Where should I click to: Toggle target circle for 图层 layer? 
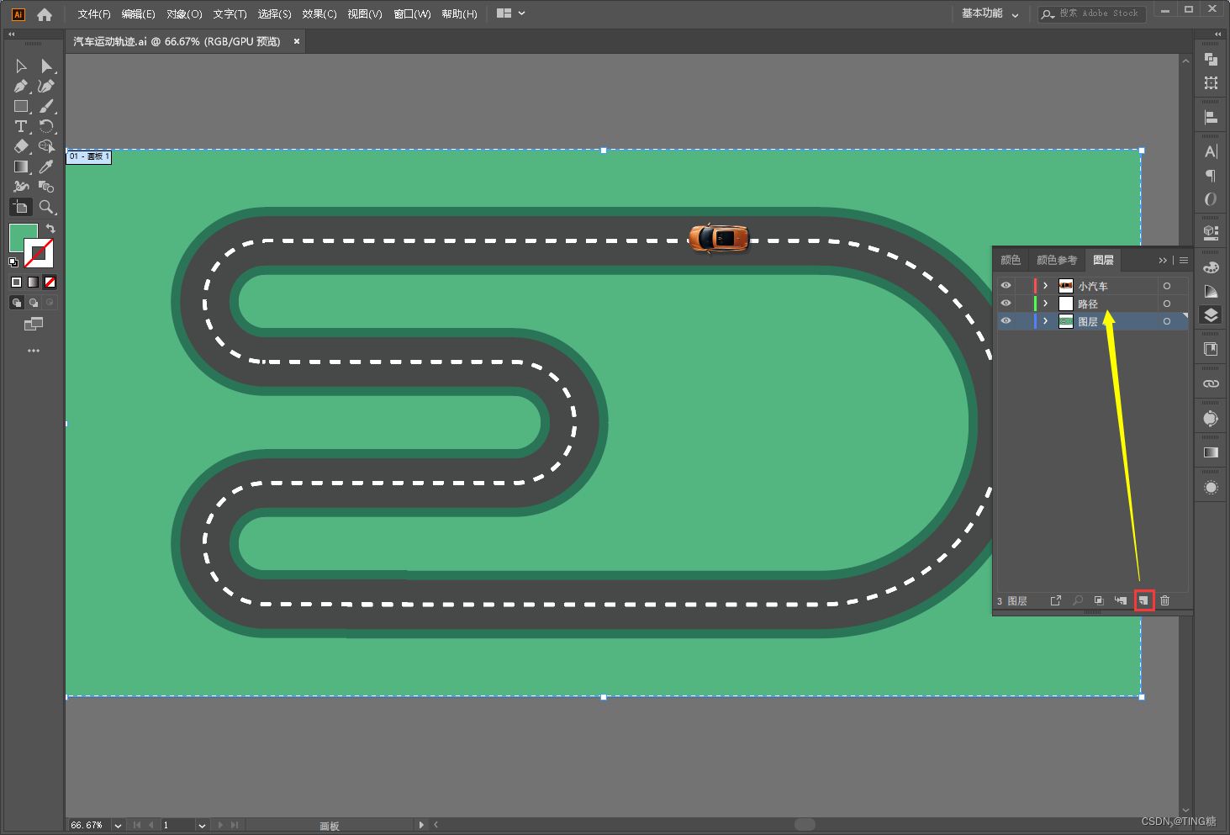pos(1167,321)
